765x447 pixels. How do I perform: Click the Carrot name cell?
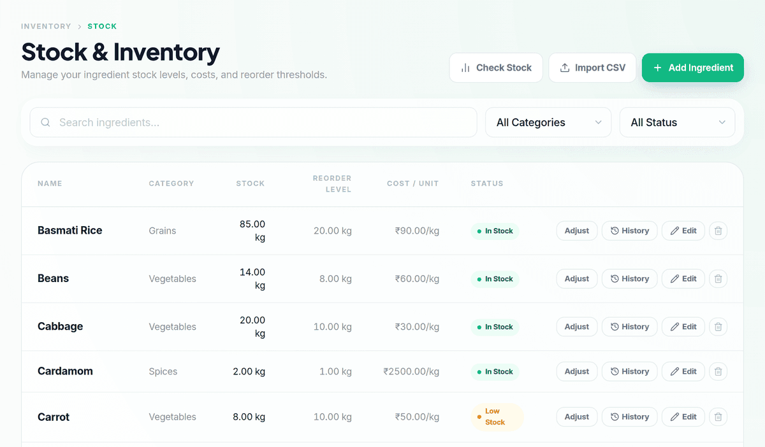54,417
